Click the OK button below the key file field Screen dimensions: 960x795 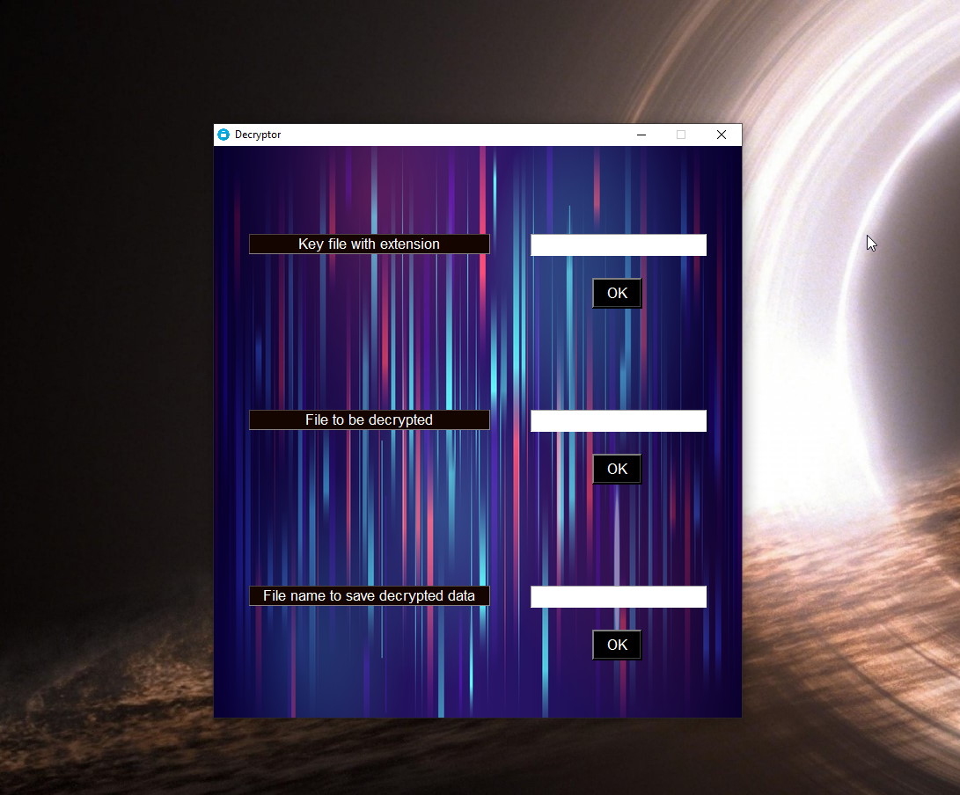tap(617, 293)
